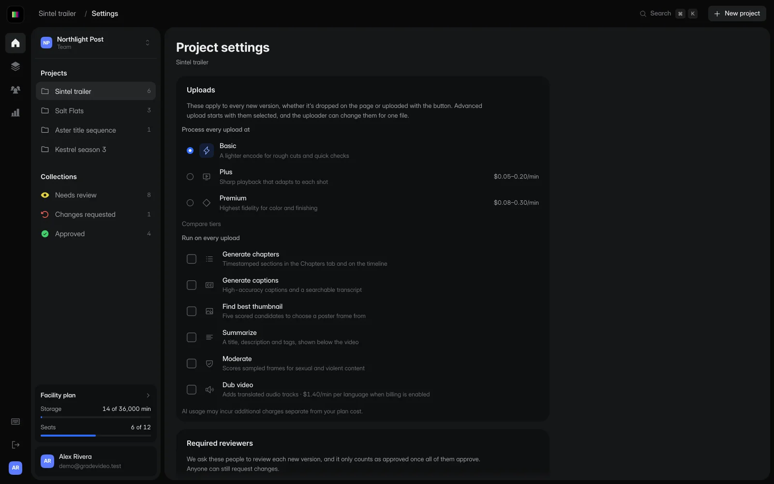Expand the Facility plan chevron
The image size is (774, 484).
tap(148, 395)
